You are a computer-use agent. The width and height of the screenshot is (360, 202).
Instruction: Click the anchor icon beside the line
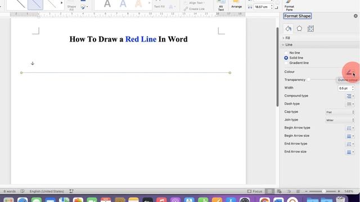[33, 63]
